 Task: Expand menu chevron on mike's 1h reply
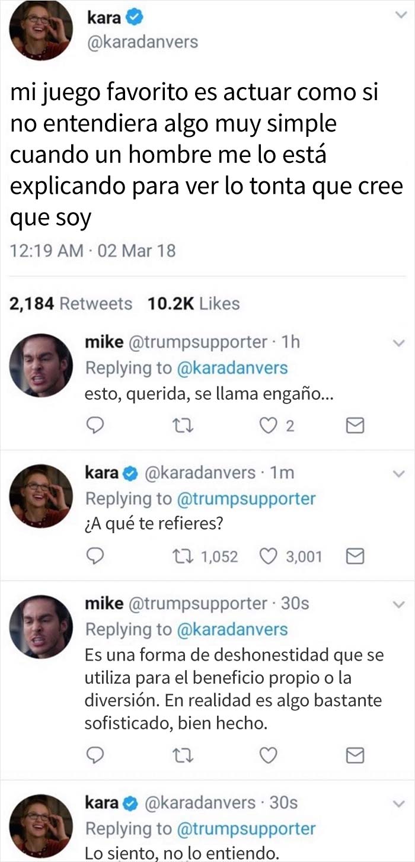(399, 342)
